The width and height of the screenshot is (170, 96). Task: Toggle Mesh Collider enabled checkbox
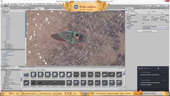coord(129,22)
